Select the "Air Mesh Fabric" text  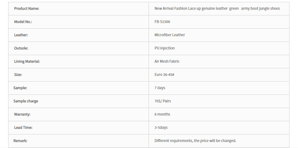click(x=167, y=61)
